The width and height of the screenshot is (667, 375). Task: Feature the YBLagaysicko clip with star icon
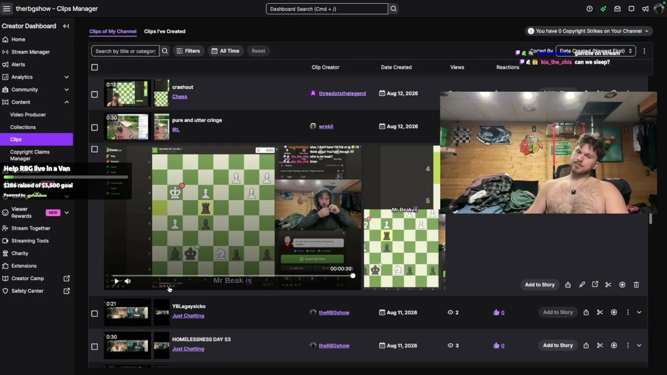(614, 312)
